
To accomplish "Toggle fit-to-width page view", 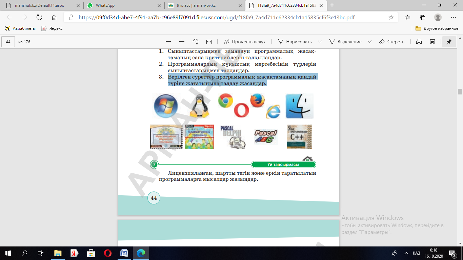I will pos(209,42).
